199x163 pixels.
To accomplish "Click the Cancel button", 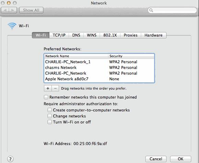I will (156, 159).
